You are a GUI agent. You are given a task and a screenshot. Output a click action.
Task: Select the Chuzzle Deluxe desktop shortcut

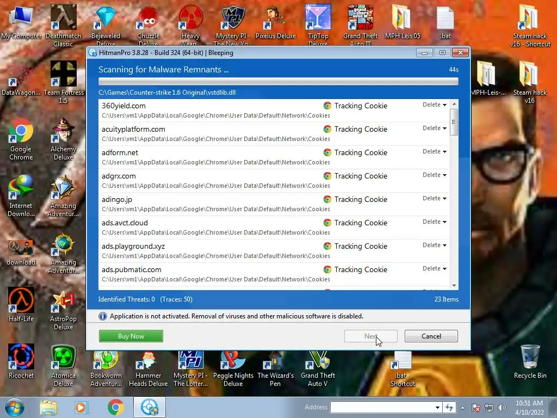148,26
